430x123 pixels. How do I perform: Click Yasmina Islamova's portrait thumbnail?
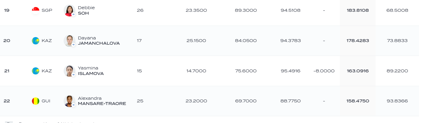(x=69, y=71)
